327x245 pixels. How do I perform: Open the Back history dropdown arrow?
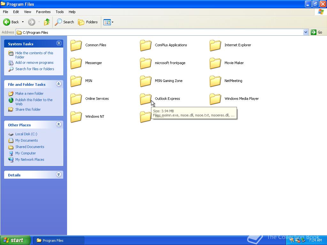point(23,22)
